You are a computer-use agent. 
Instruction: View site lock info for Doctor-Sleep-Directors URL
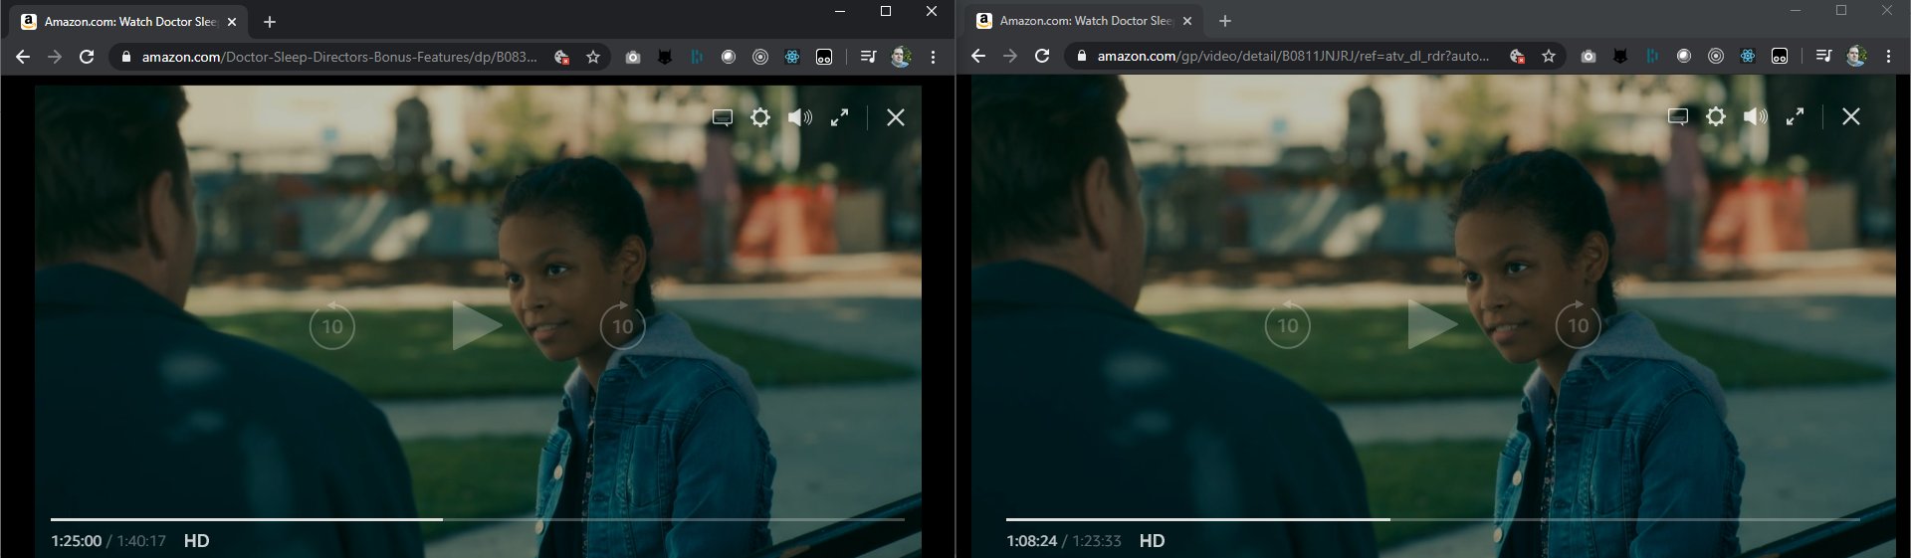pyautogui.click(x=125, y=57)
